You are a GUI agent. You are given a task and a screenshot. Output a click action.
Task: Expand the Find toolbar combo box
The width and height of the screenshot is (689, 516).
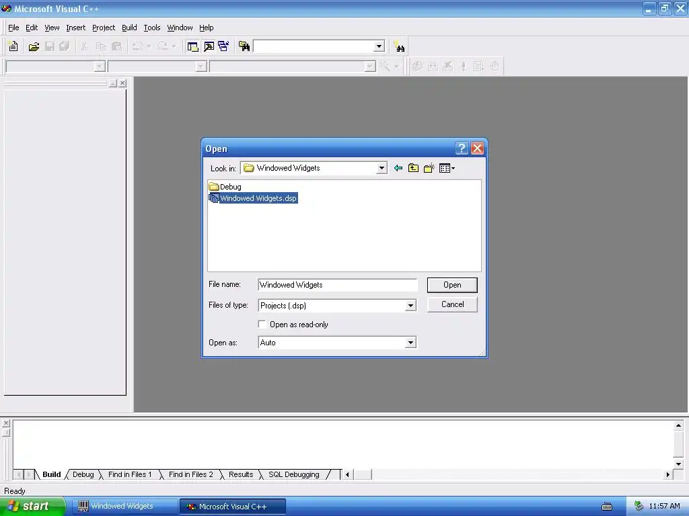[379, 46]
